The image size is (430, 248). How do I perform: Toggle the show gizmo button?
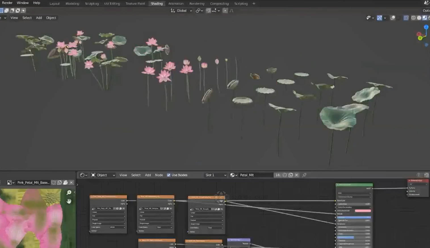pyautogui.click(x=379, y=18)
